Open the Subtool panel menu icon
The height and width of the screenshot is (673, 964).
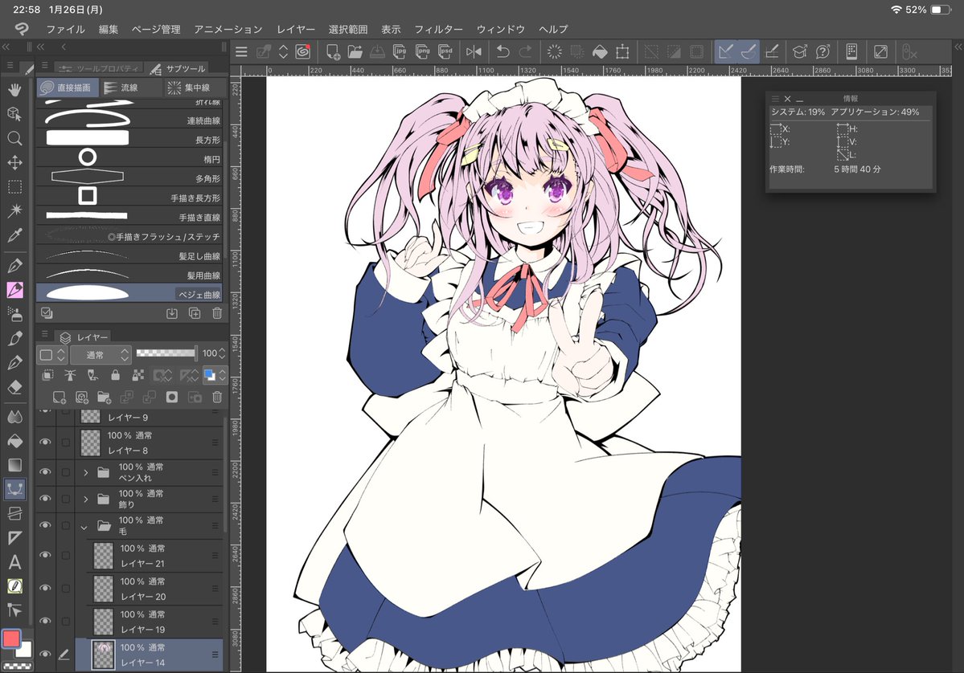(44, 64)
